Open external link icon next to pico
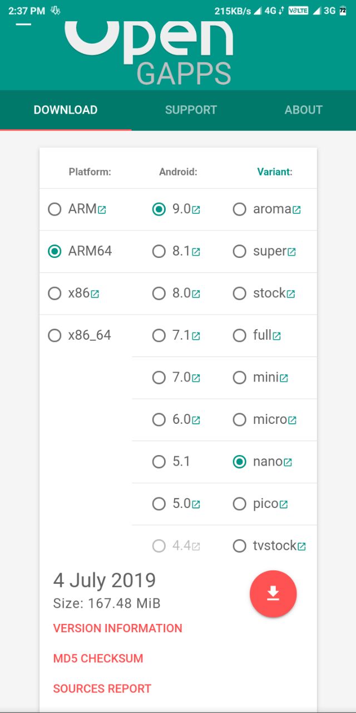 [284, 505]
